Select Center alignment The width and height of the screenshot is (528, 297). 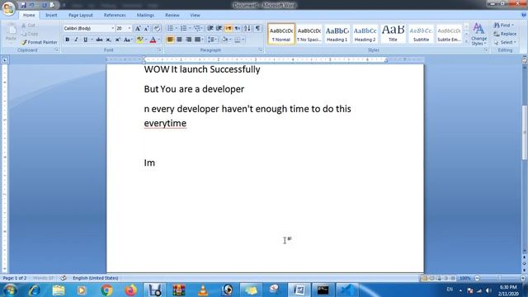click(180, 40)
